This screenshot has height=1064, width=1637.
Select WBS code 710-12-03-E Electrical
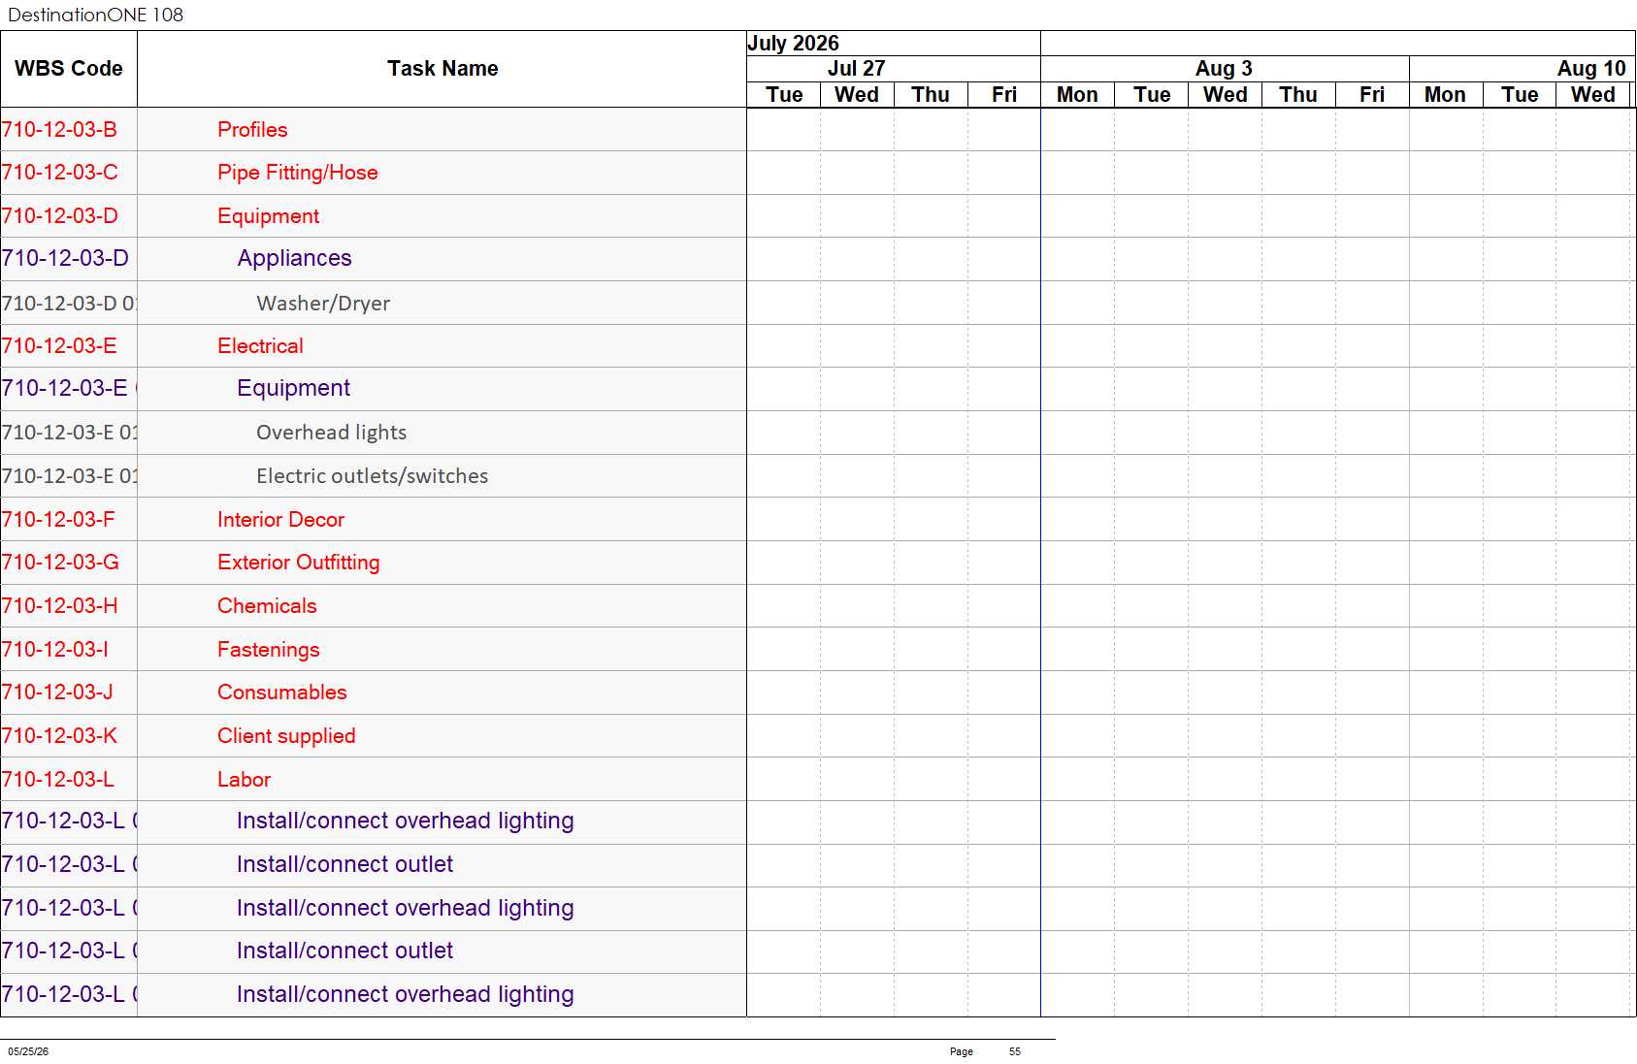pyautogui.click(x=59, y=346)
